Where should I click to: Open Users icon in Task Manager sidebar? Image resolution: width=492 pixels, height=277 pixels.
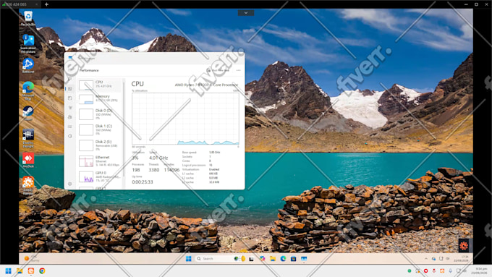click(x=70, y=117)
